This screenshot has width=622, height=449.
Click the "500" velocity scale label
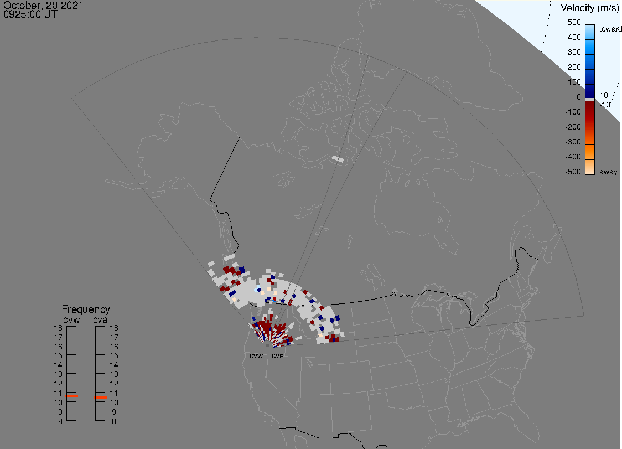574,22
